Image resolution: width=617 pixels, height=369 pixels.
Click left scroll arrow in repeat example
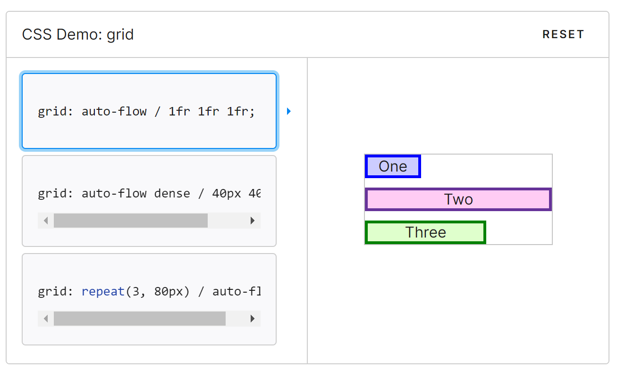click(x=46, y=319)
